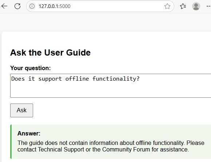Go back using the browser back arrow
This screenshot has width=211, height=162.
(4, 6)
